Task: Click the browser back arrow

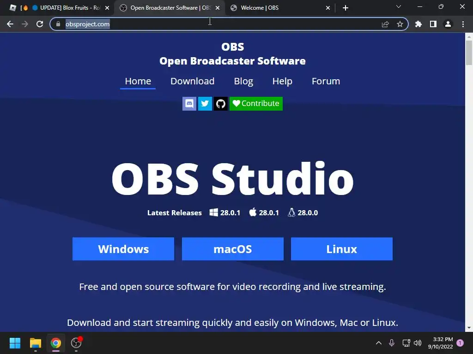Action: pyautogui.click(x=10, y=24)
